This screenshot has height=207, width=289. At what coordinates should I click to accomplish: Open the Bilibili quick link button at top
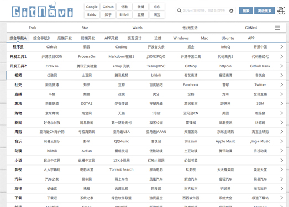[x=124, y=14]
